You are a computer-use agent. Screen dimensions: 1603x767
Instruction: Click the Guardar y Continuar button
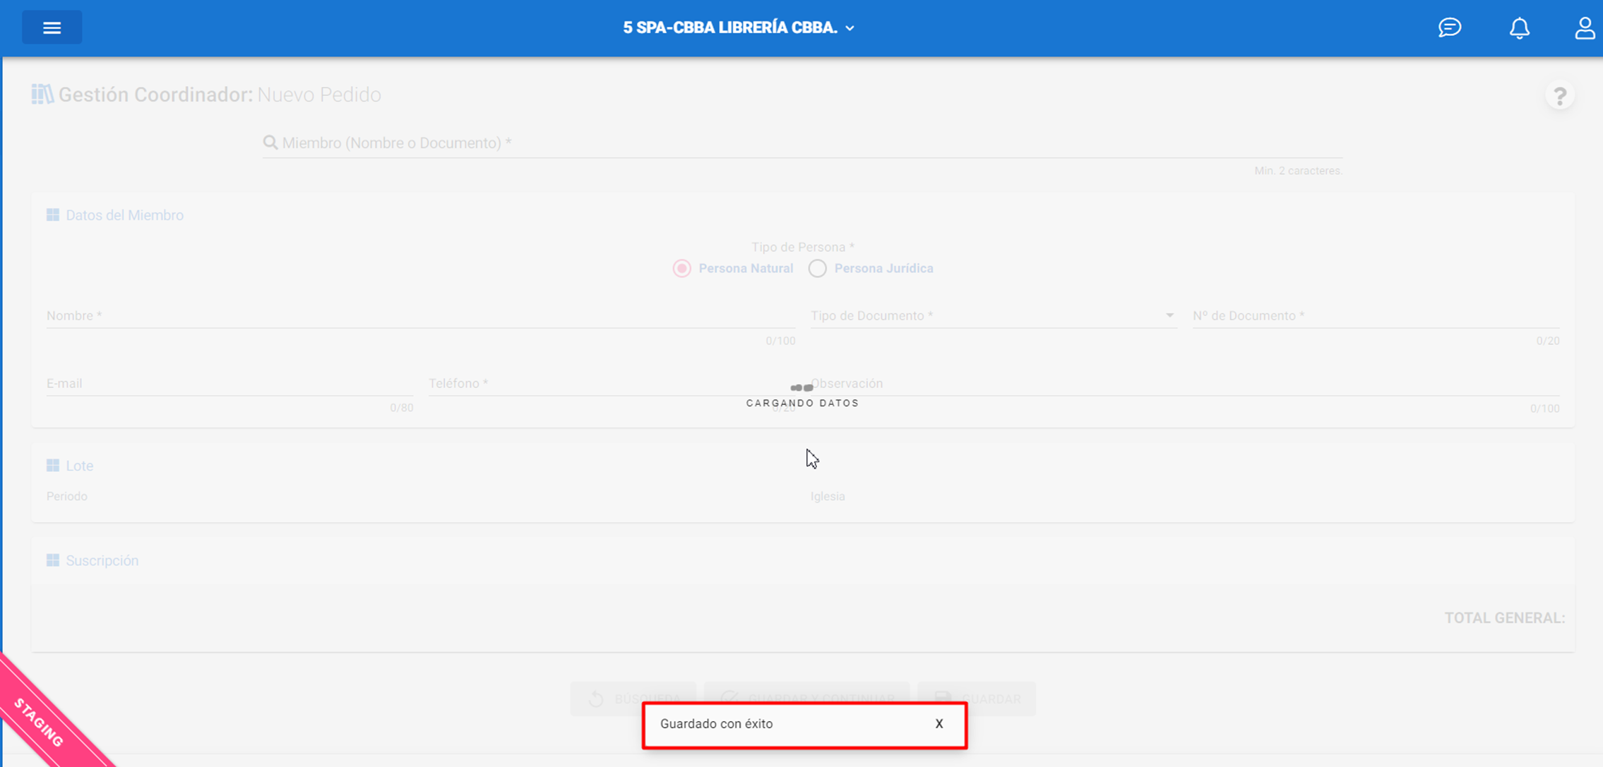coord(807,699)
